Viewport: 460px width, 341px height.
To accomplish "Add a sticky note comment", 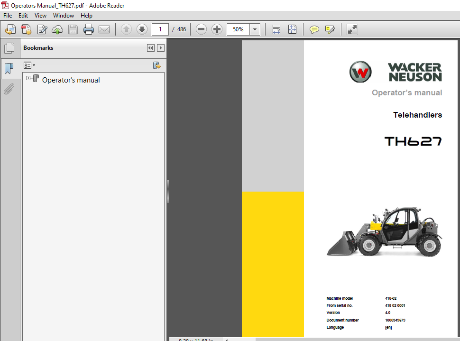I will pos(314,29).
